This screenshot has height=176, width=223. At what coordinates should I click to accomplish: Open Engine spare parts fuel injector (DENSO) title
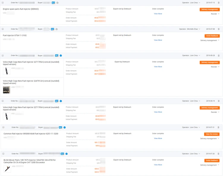21,9
